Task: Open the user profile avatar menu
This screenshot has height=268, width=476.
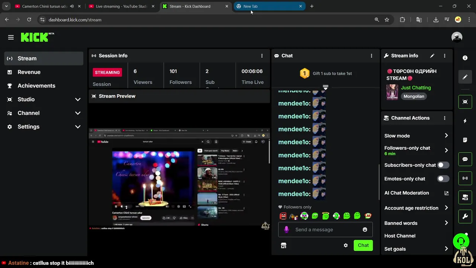Action: pos(457,37)
